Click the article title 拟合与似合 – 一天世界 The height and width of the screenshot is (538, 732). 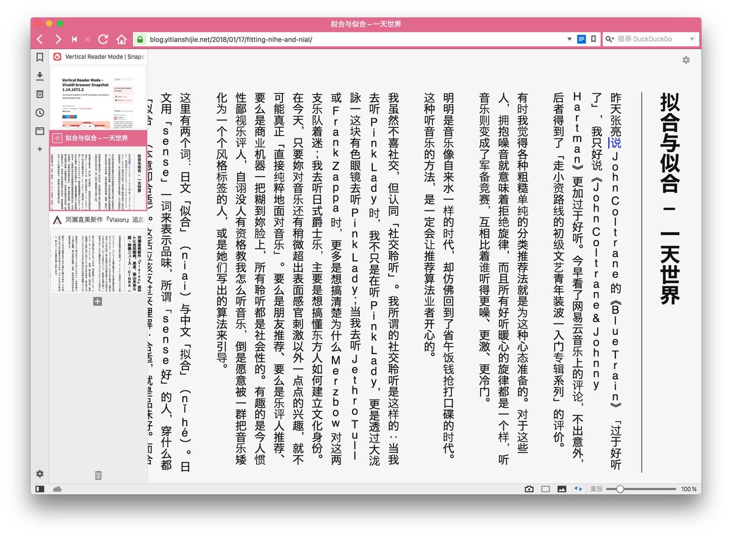click(669, 199)
